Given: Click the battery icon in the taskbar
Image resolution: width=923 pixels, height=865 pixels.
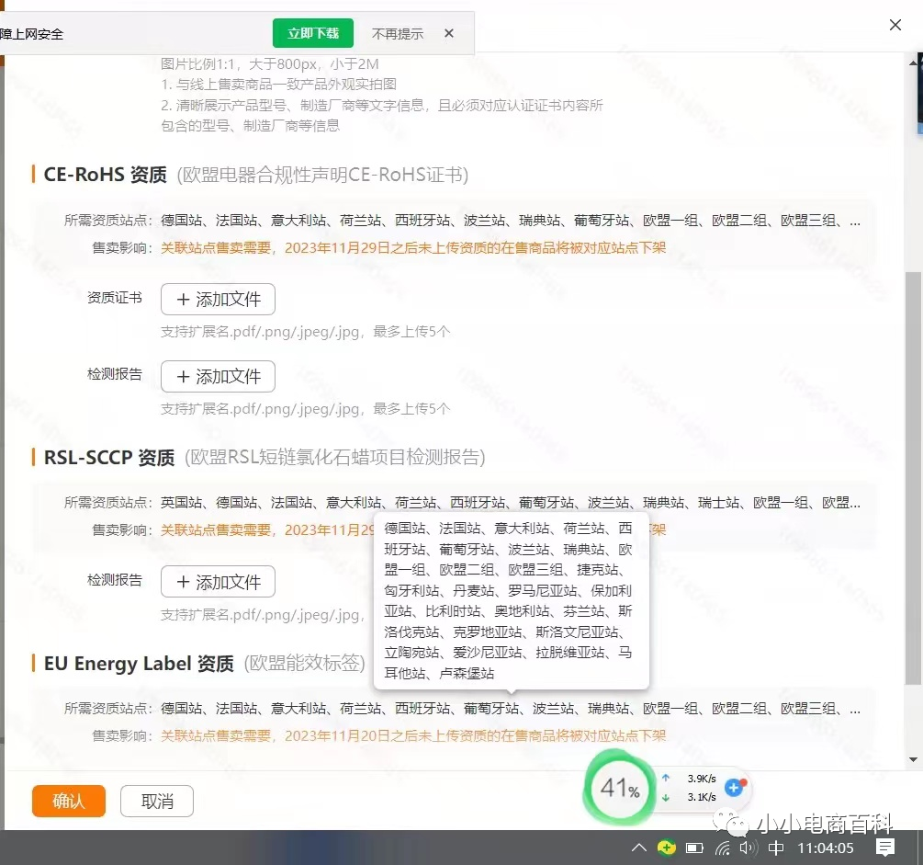Looking at the screenshot, I should (694, 848).
